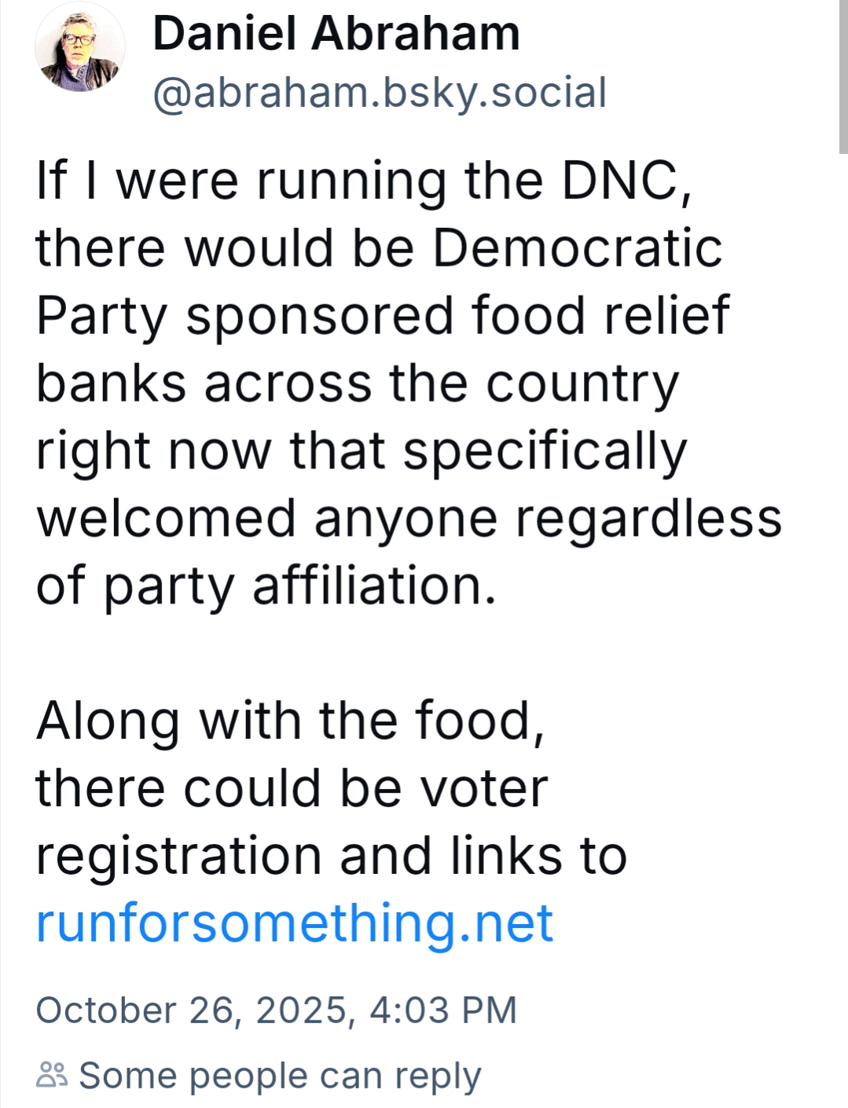The image size is (848, 1108).
Task: Click the display name Daniel Abraham
Action: [x=336, y=34]
